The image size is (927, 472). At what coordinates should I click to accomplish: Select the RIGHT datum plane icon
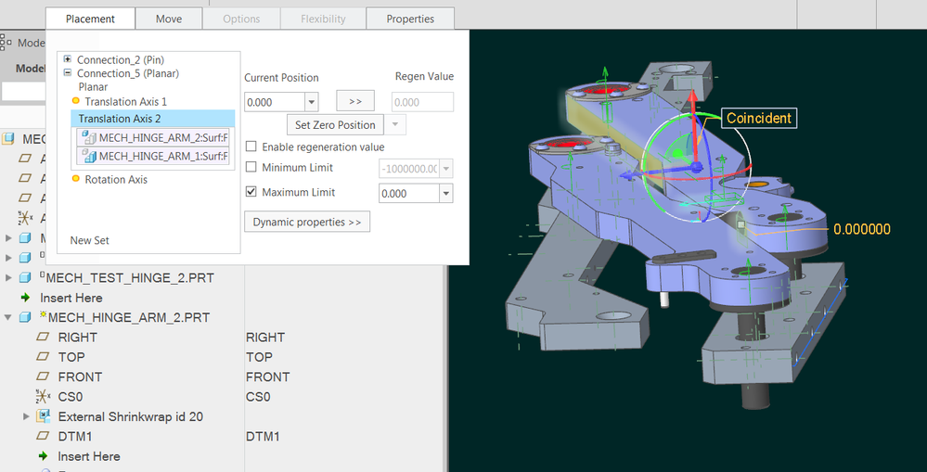(x=43, y=338)
